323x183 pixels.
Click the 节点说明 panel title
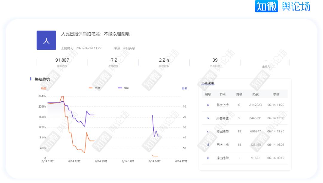click(x=208, y=83)
